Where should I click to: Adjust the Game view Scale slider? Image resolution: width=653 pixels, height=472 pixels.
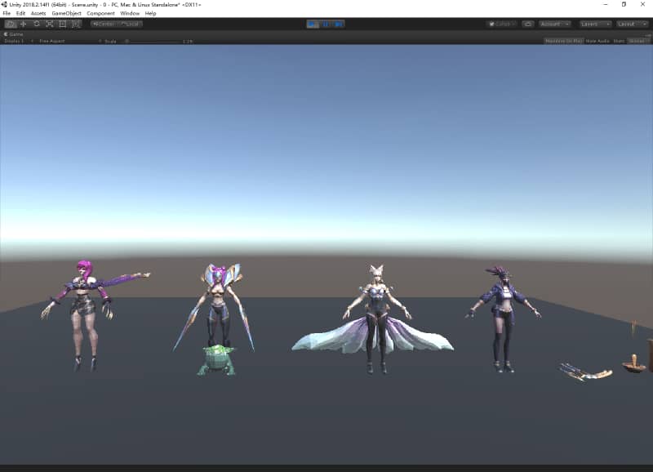point(154,42)
